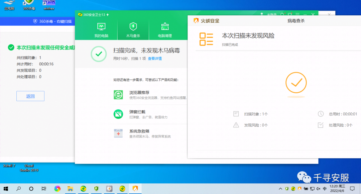This screenshot has height=194, width=361.
Task: Open Task View on the taskbar
Action: pos(44,189)
